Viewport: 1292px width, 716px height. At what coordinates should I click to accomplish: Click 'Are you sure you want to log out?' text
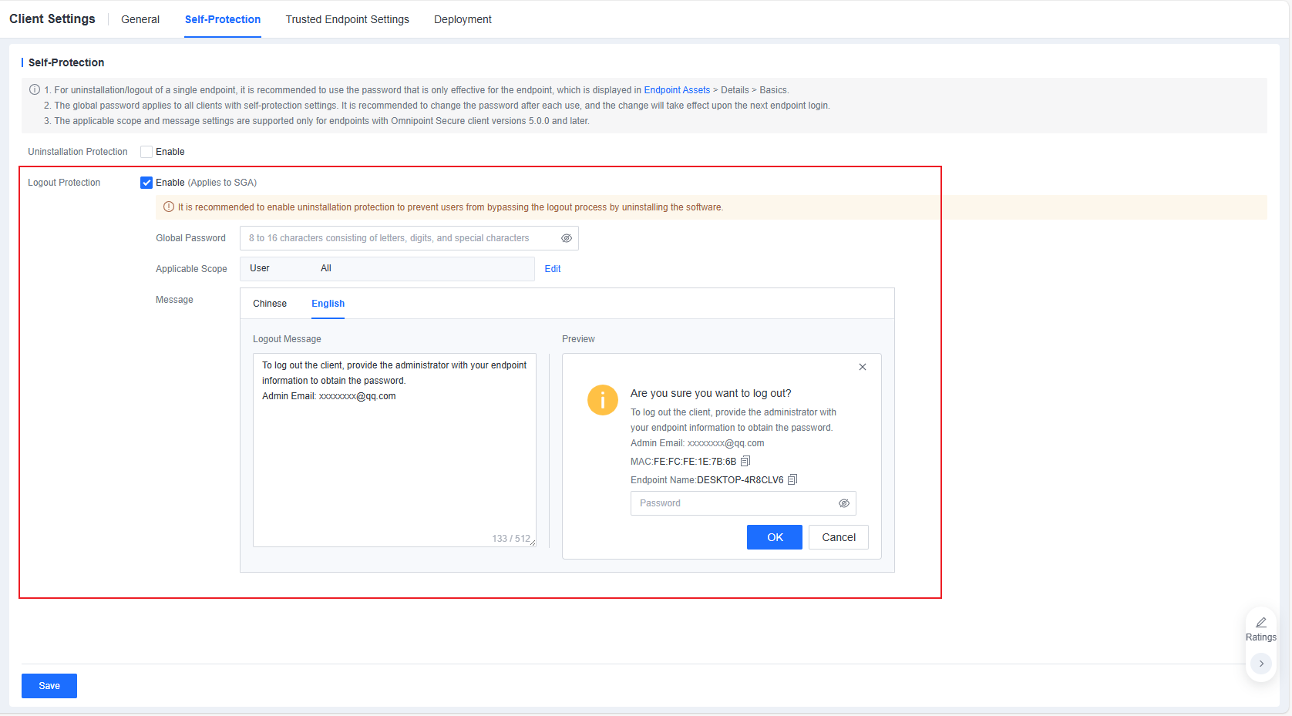[x=711, y=393]
